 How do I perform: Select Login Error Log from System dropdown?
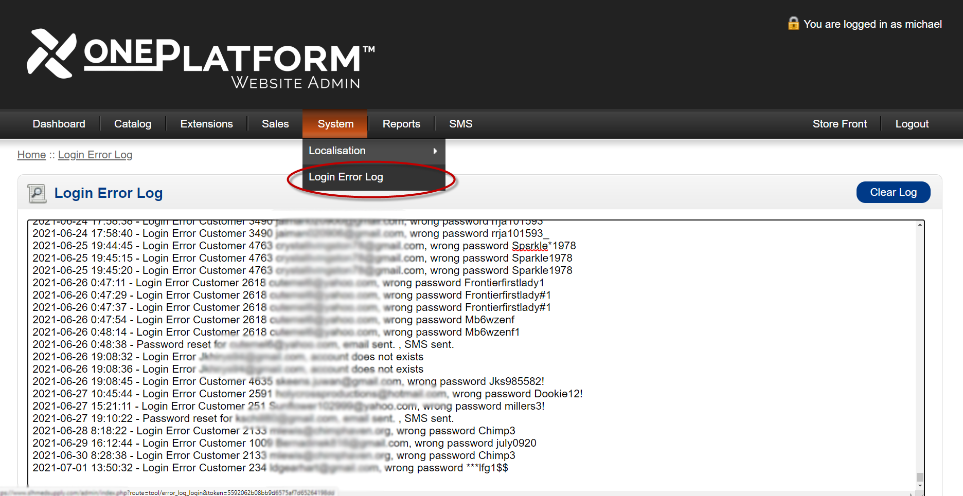click(x=374, y=177)
